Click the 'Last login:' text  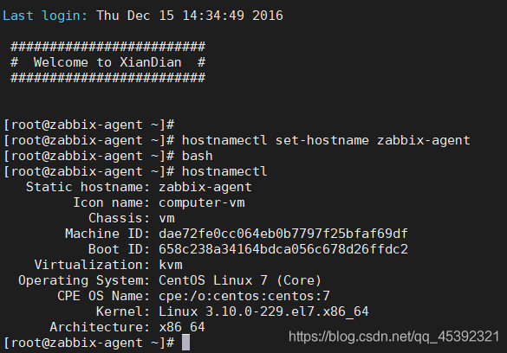tap(45, 16)
